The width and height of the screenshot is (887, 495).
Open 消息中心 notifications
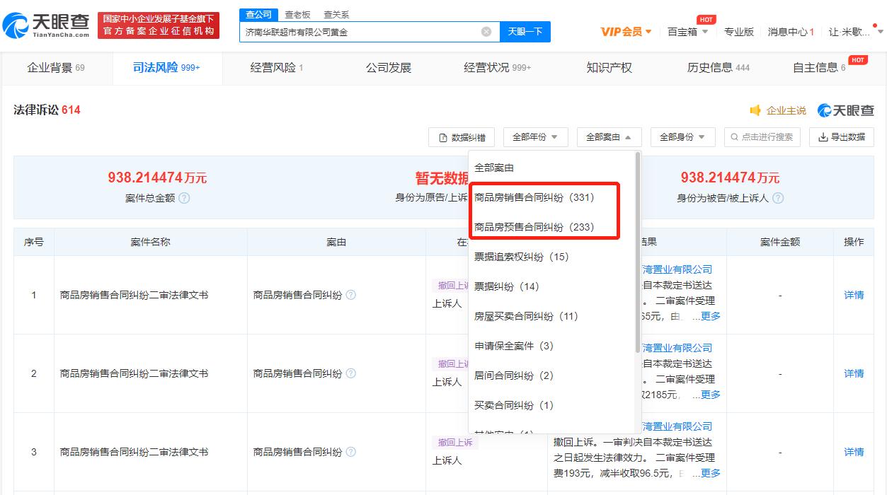(x=791, y=32)
